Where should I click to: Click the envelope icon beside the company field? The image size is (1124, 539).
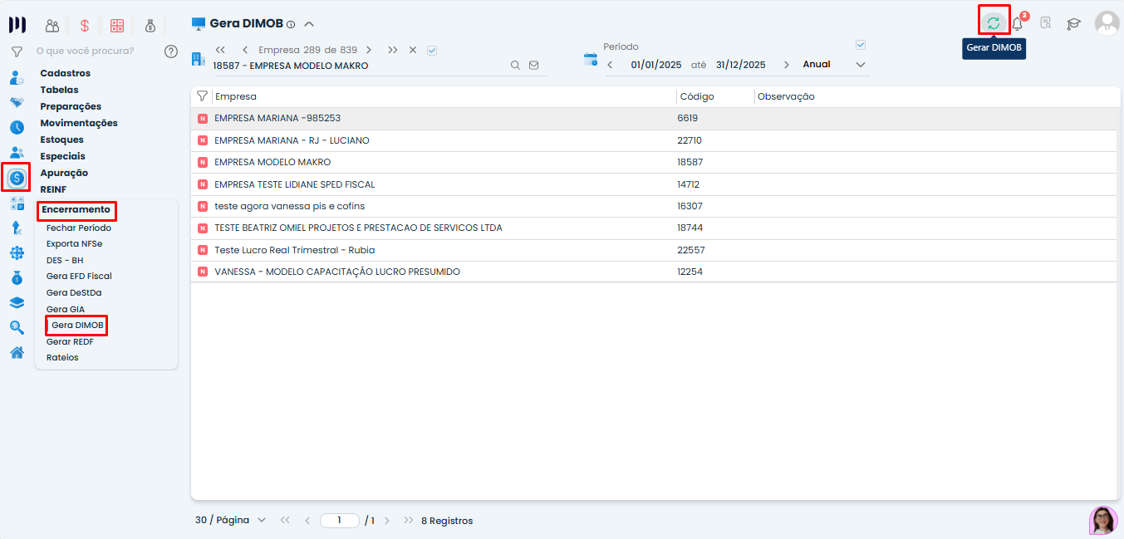point(533,66)
